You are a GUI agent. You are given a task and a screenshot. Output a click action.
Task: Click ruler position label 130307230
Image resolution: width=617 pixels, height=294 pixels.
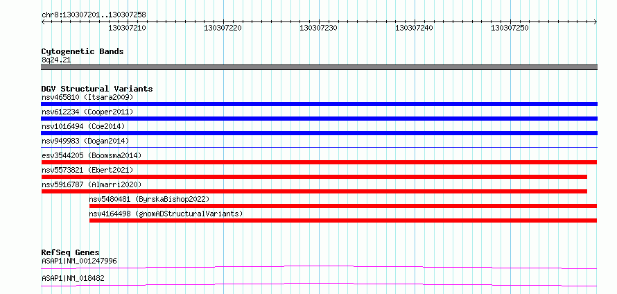coord(318,28)
